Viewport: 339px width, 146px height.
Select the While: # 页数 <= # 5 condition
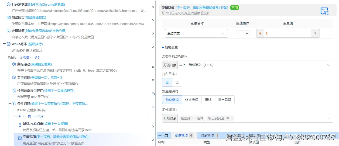click(24, 58)
